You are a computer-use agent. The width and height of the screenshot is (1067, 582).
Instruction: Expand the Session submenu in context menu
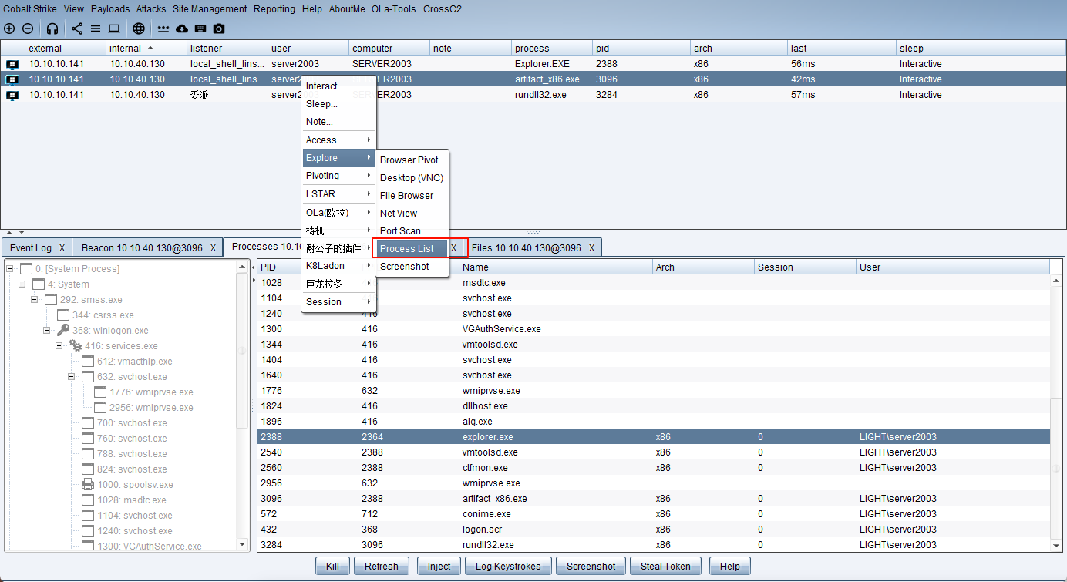pyautogui.click(x=338, y=302)
